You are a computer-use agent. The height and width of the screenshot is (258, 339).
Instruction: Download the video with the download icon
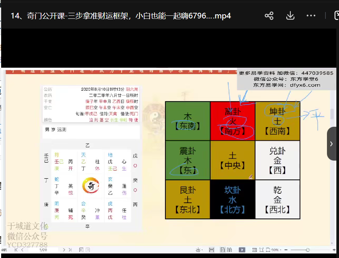coord(290,16)
